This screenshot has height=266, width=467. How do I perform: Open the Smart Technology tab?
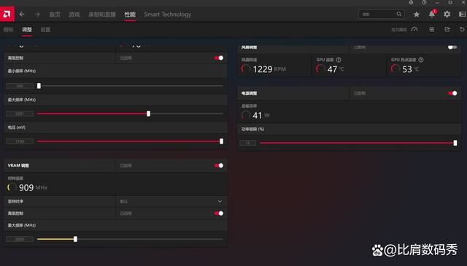tap(167, 15)
